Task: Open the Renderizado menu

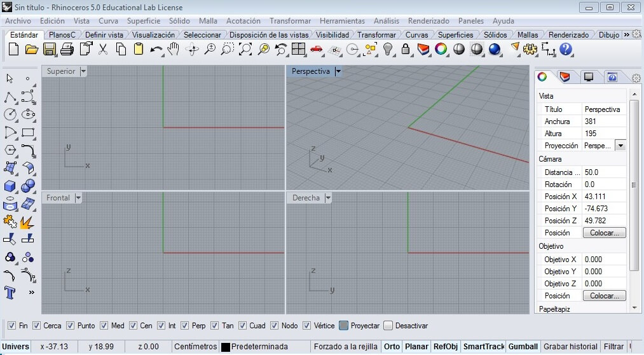Action: click(428, 21)
